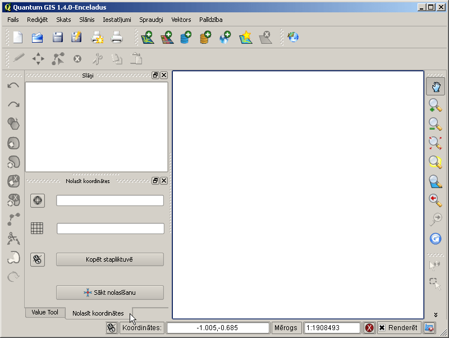This screenshot has height=338, width=449.
Task: Click the undo arrow icon
Action: pos(13,85)
